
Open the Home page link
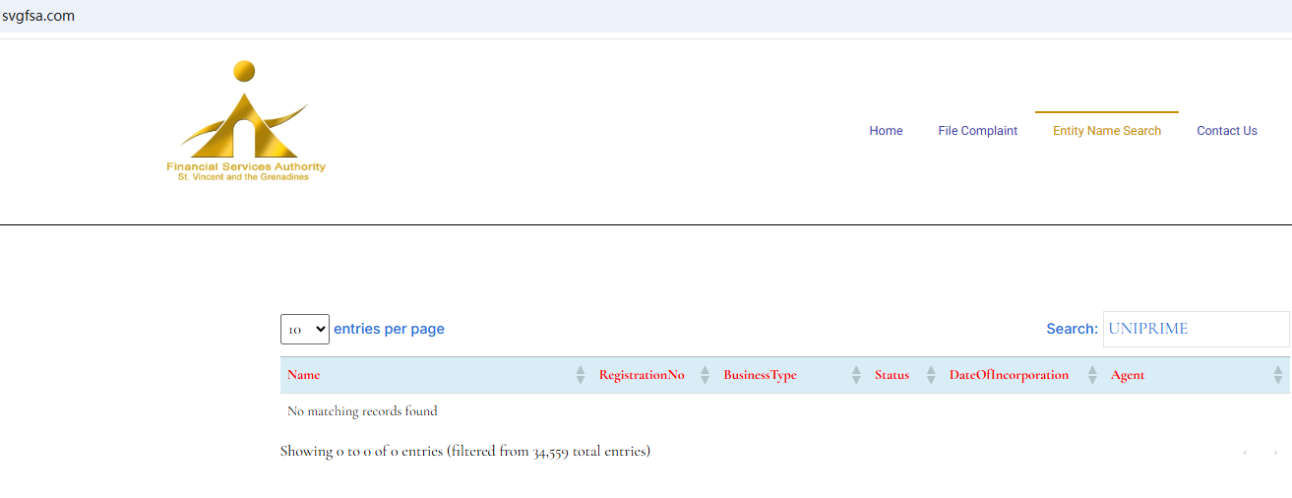tap(886, 131)
